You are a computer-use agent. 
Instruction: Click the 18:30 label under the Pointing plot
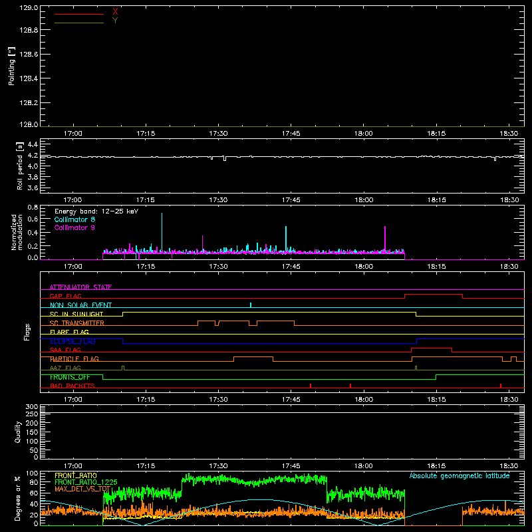(509, 134)
